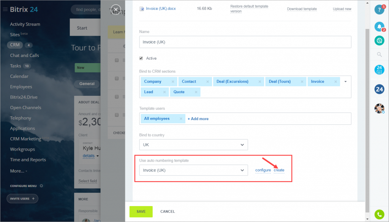Open Activity Stream in the left menu
The width and height of the screenshot is (389, 222).
point(25,24)
